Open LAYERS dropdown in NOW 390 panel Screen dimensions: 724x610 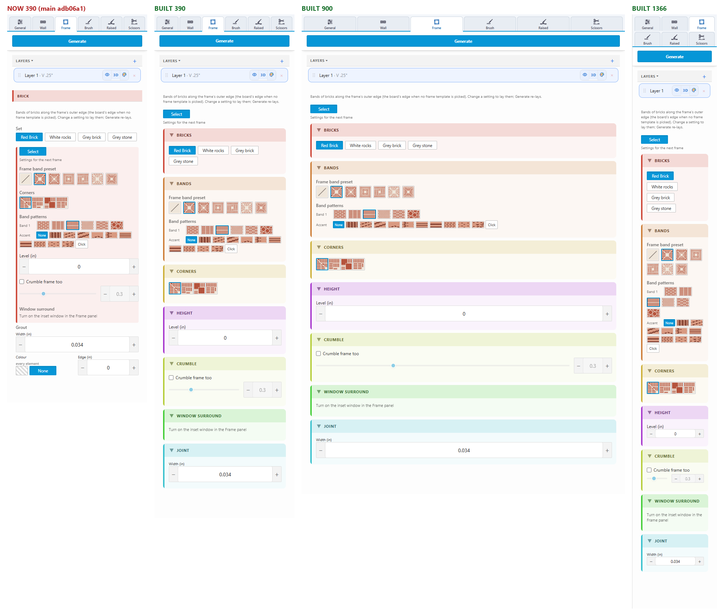pos(24,61)
